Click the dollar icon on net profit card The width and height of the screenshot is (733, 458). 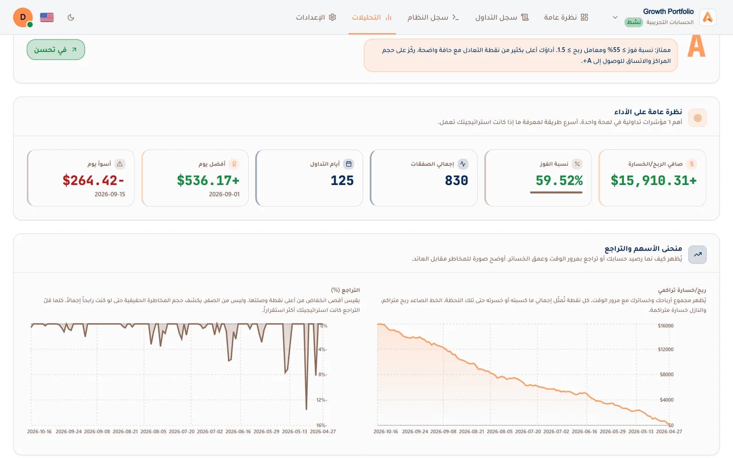692,164
